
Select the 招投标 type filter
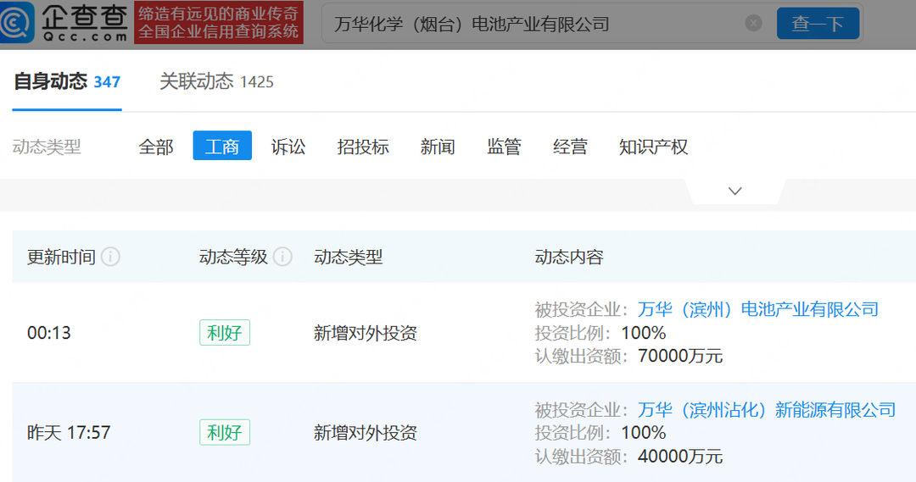pyautogui.click(x=363, y=147)
